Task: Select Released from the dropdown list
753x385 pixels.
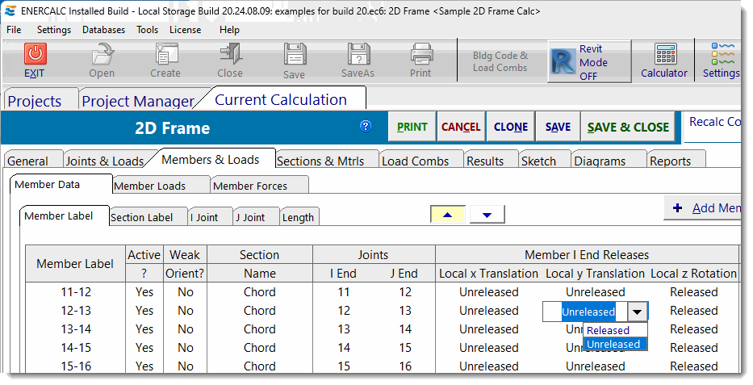Action: [608, 330]
